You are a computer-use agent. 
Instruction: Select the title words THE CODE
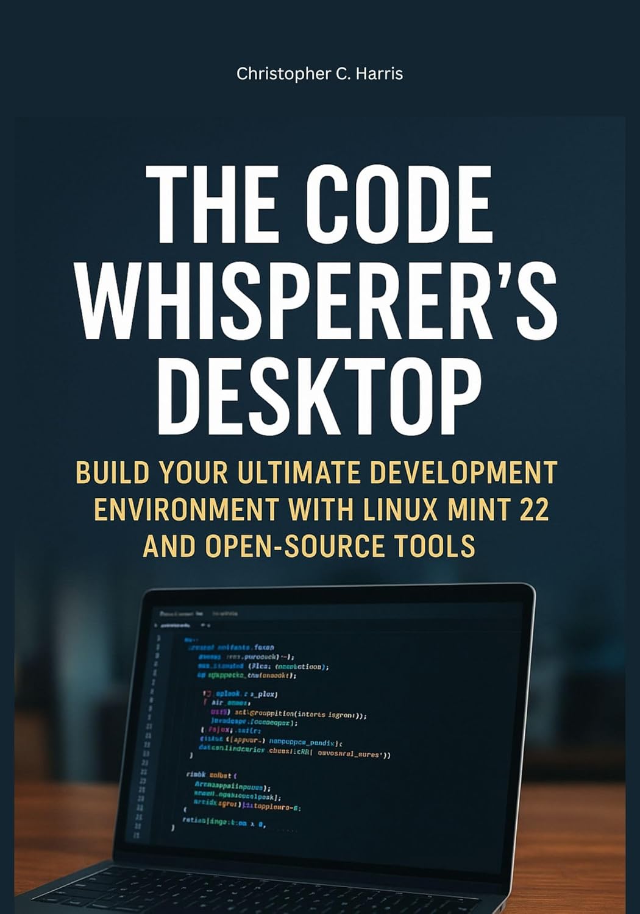click(x=319, y=204)
